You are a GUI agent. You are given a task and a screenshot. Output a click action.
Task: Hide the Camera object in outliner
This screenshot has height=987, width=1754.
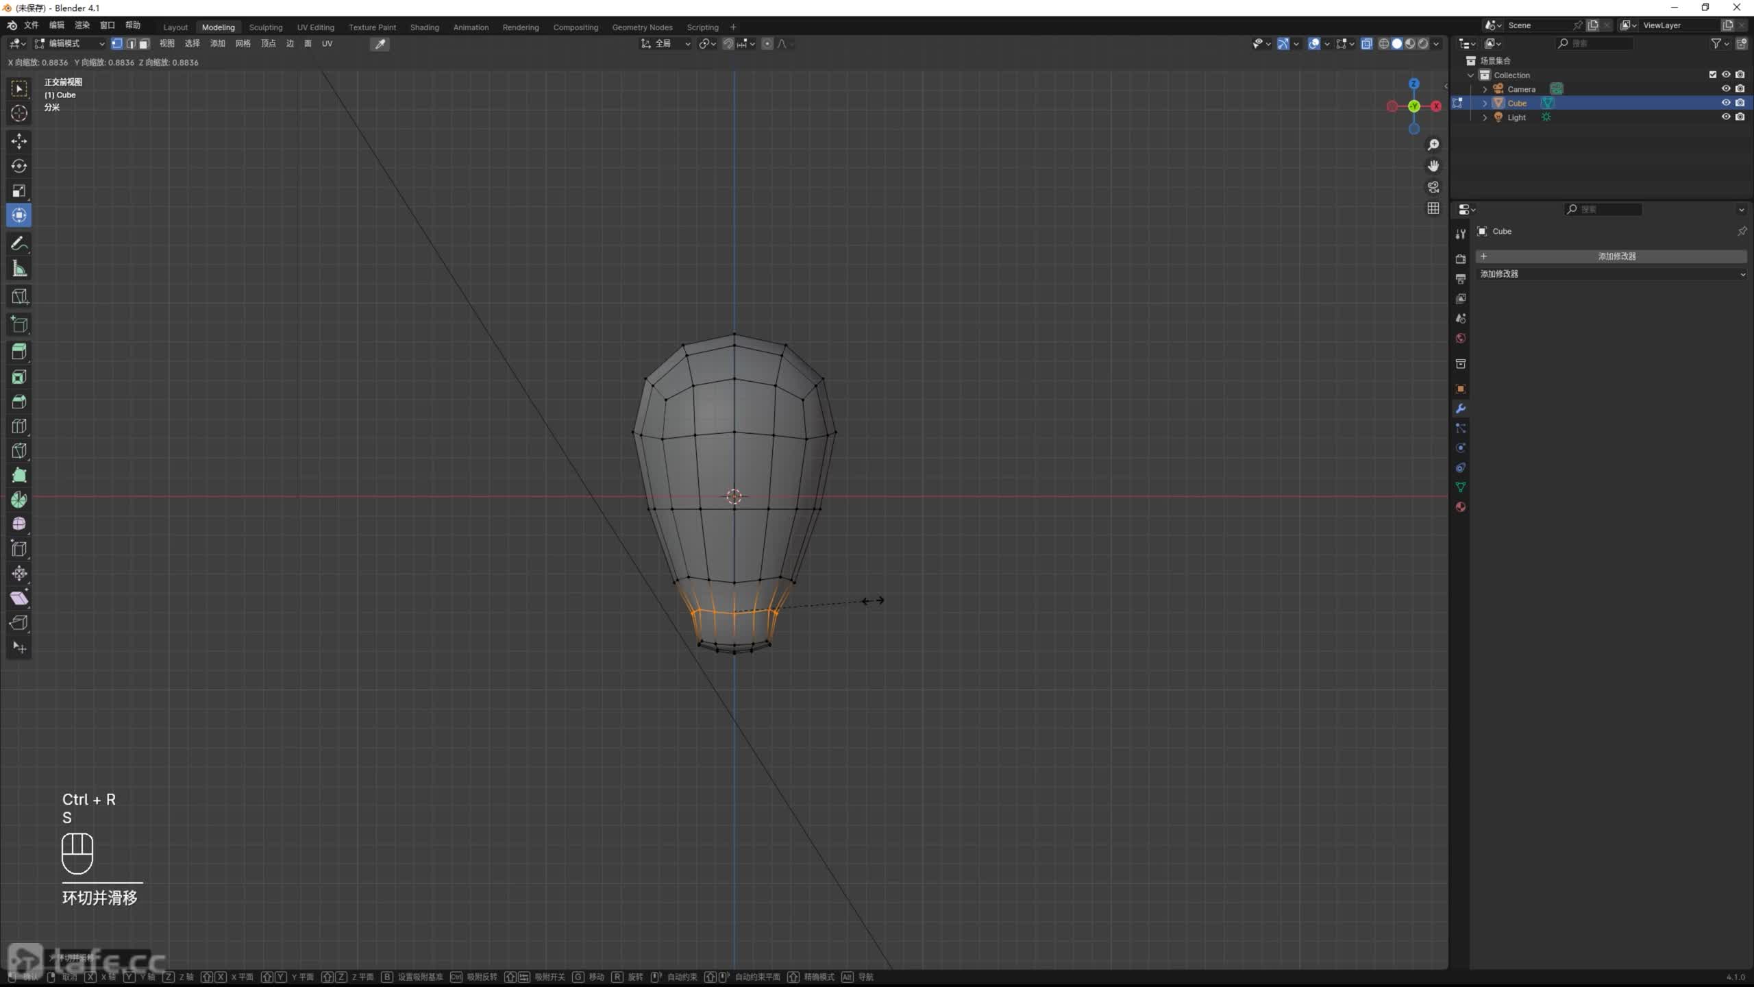point(1726,89)
